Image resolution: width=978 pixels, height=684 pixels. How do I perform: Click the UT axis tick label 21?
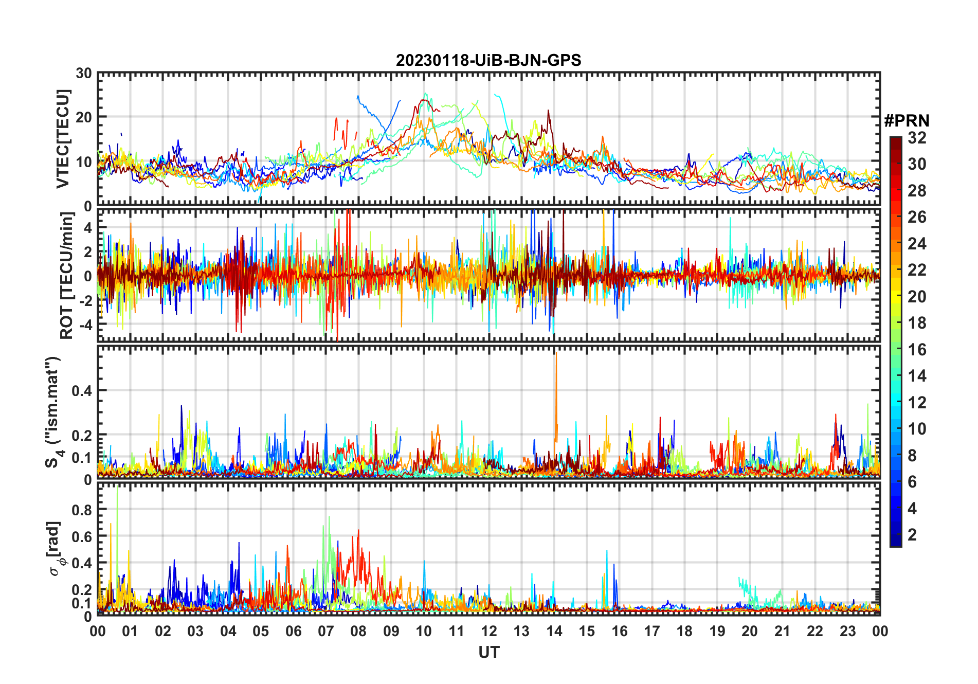782,631
